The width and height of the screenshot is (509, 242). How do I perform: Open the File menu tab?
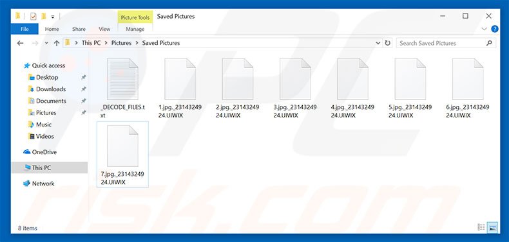[24, 29]
